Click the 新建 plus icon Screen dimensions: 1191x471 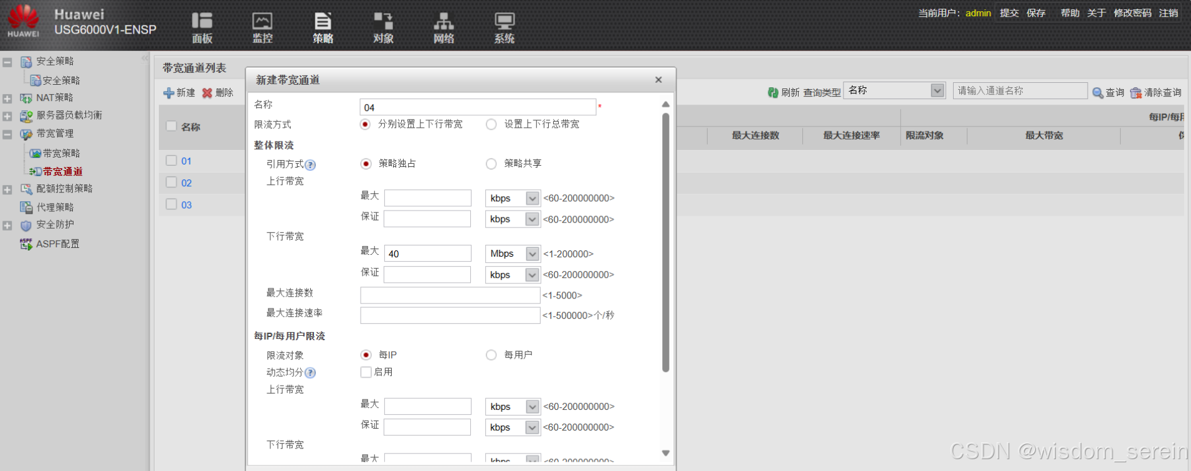click(x=168, y=93)
